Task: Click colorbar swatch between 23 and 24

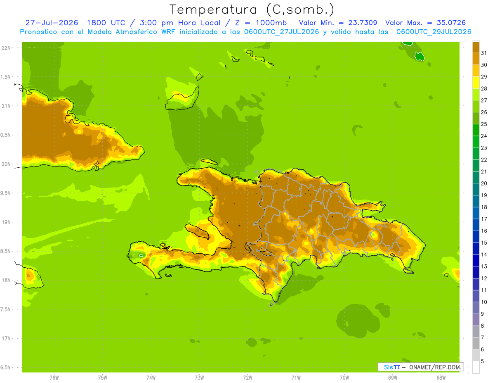Action: (476, 142)
